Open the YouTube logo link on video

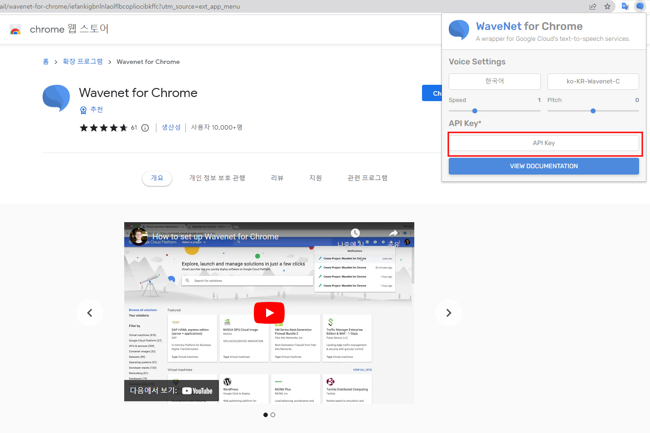coord(197,391)
